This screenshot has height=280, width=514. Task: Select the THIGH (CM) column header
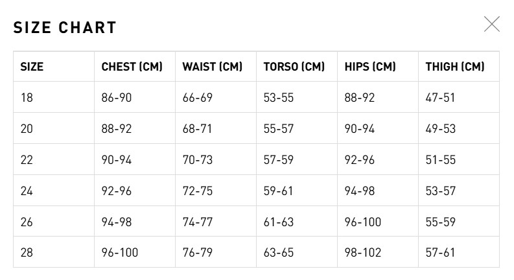pos(454,67)
